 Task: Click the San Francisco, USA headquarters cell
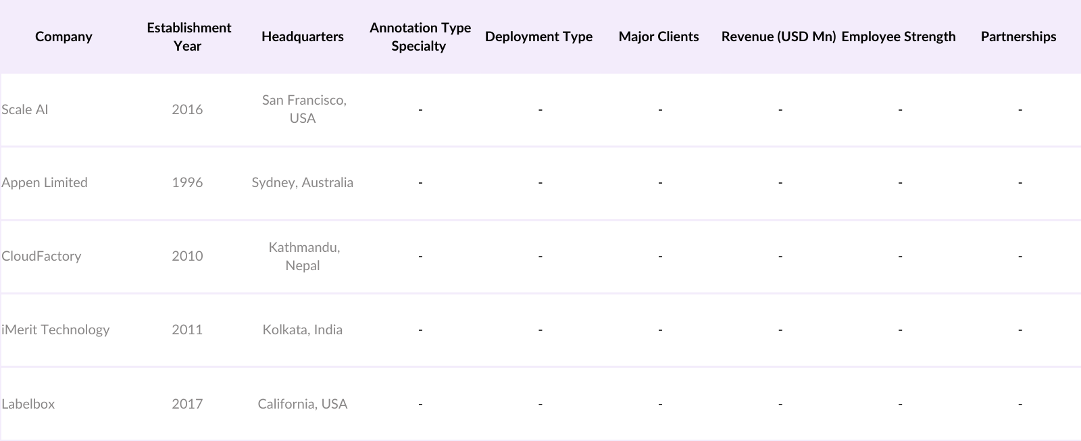tap(303, 109)
